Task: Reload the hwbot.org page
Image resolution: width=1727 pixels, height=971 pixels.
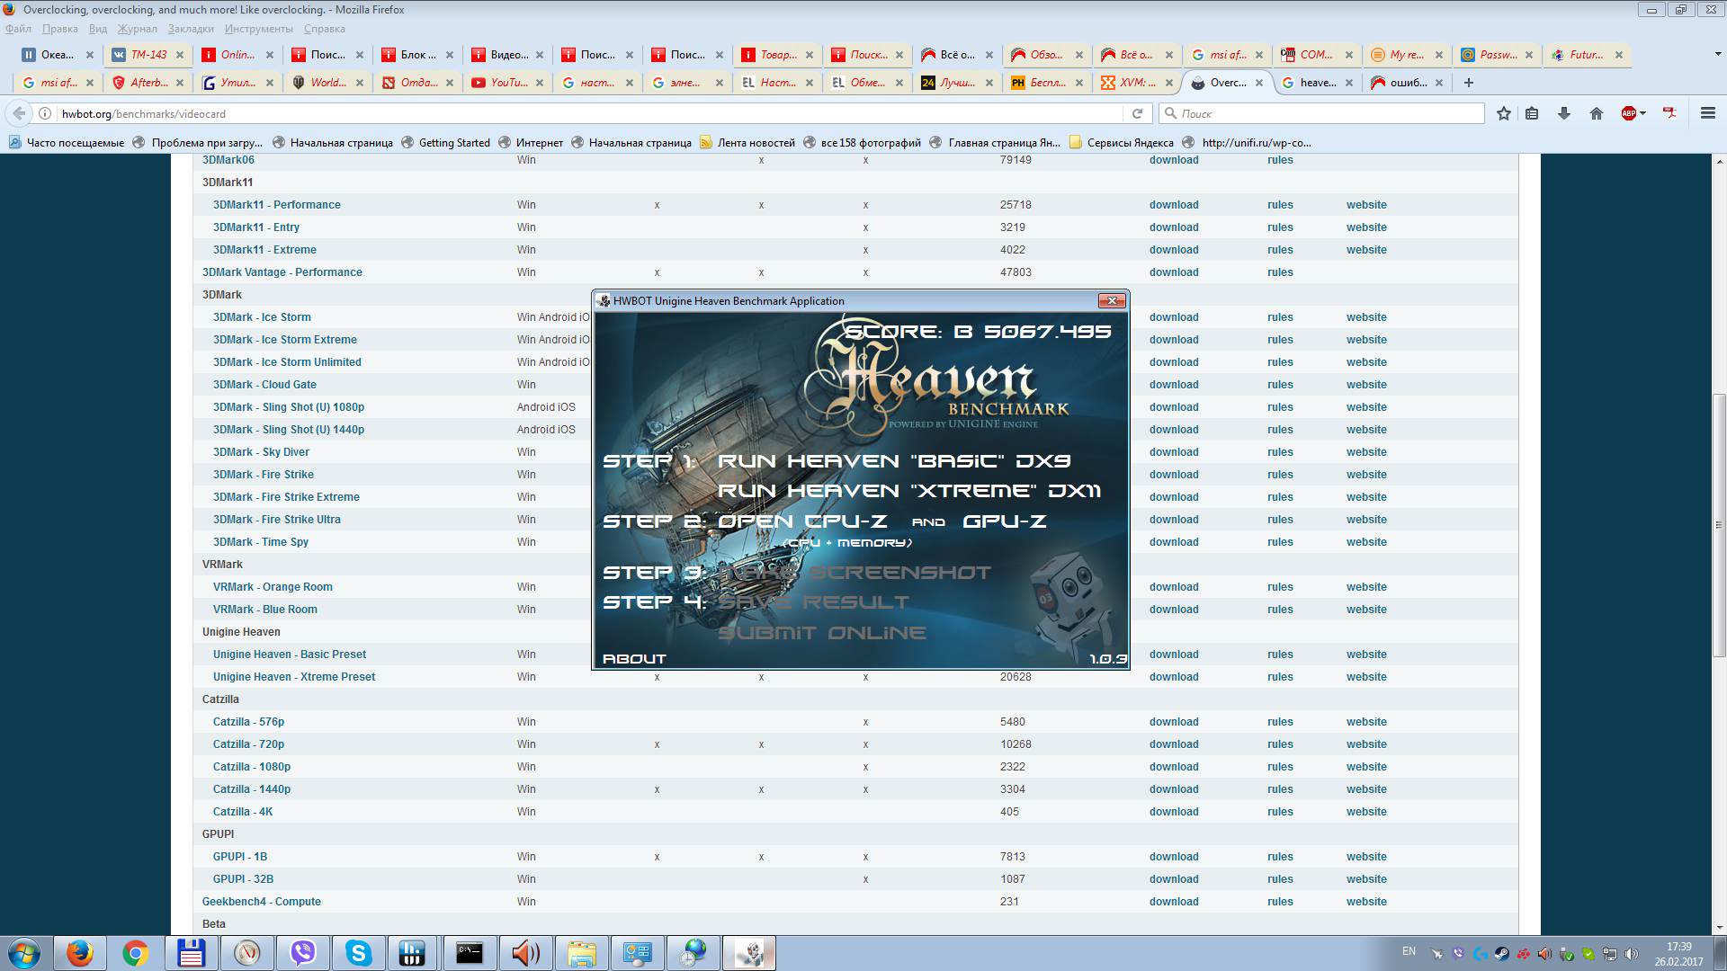Action: coord(1137,113)
